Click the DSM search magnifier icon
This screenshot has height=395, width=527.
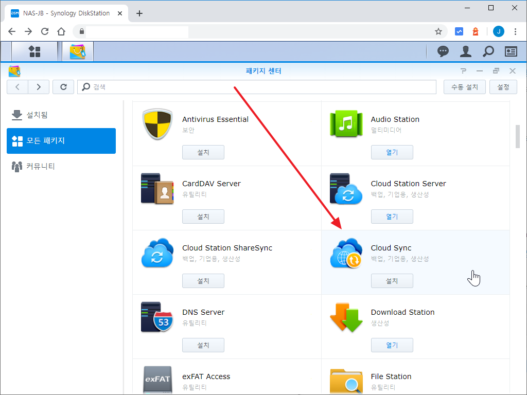[x=488, y=51]
